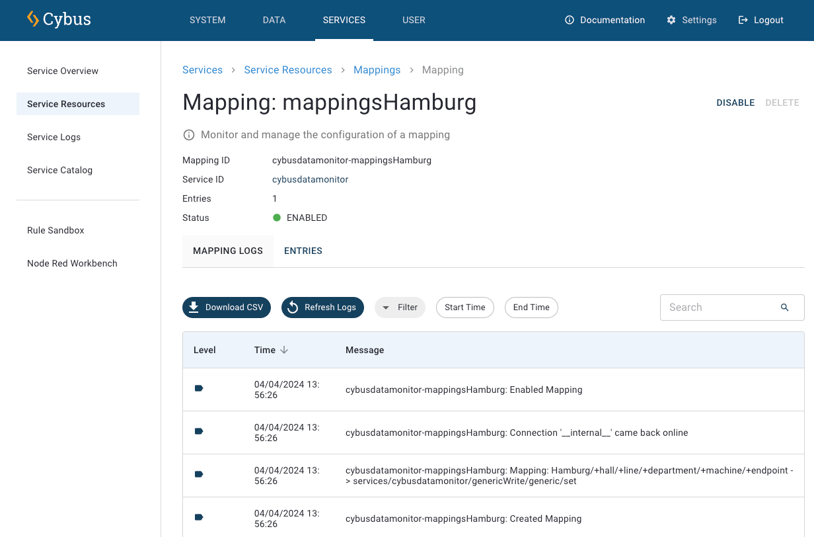Viewport: 814px width, 537px height.
Task: Open the Start Time picker
Action: point(464,308)
